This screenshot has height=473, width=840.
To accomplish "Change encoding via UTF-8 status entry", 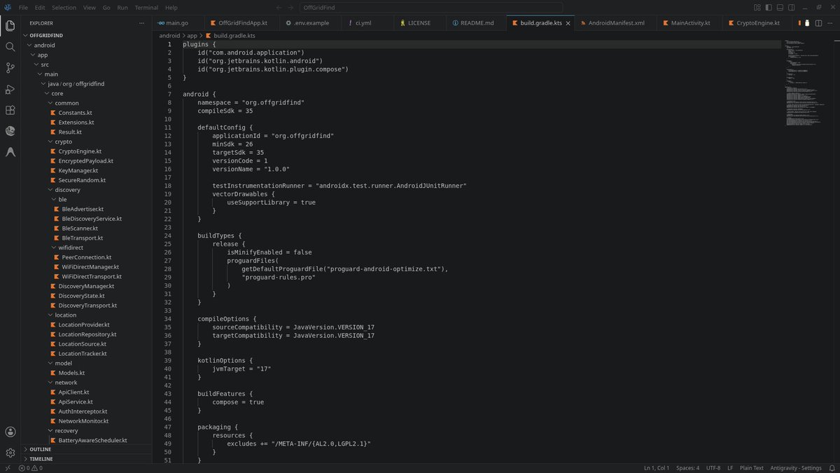I will (713, 468).
